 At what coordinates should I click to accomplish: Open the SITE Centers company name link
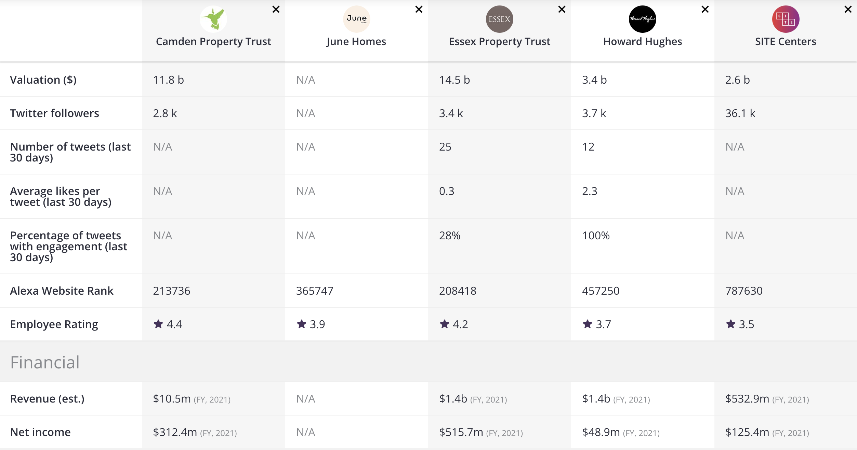coord(786,42)
